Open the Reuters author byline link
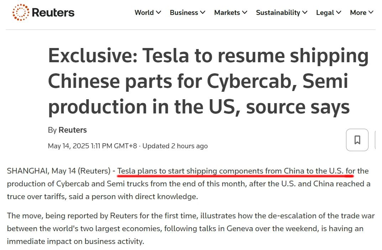Image resolution: width=382 pixels, height=250 pixels. point(73,130)
